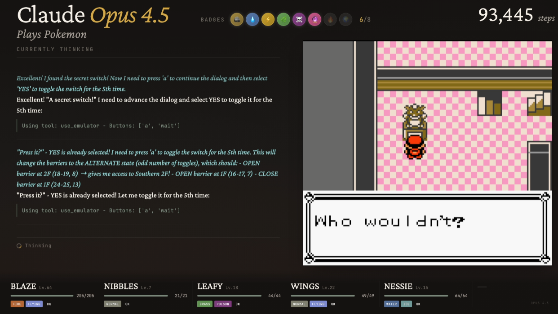Click the CURRENTLY THINKING heading
The image size is (558, 314).
pyautogui.click(x=55, y=49)
